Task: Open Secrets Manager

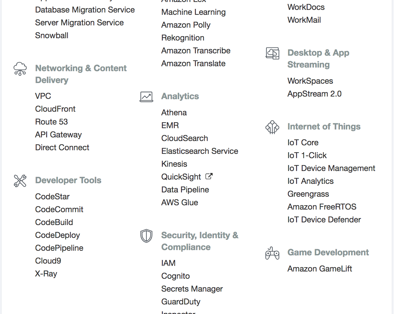Action: [x=192, y=289]
